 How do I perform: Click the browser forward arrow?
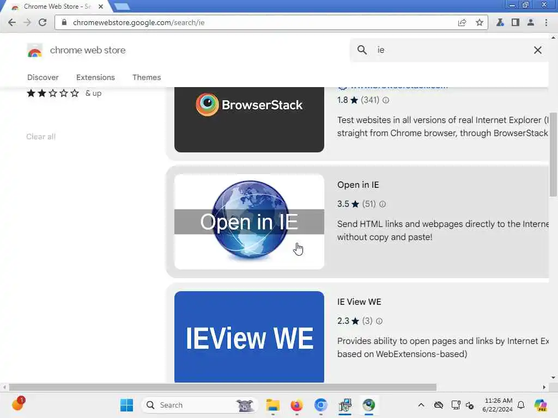tap(27, 22)
